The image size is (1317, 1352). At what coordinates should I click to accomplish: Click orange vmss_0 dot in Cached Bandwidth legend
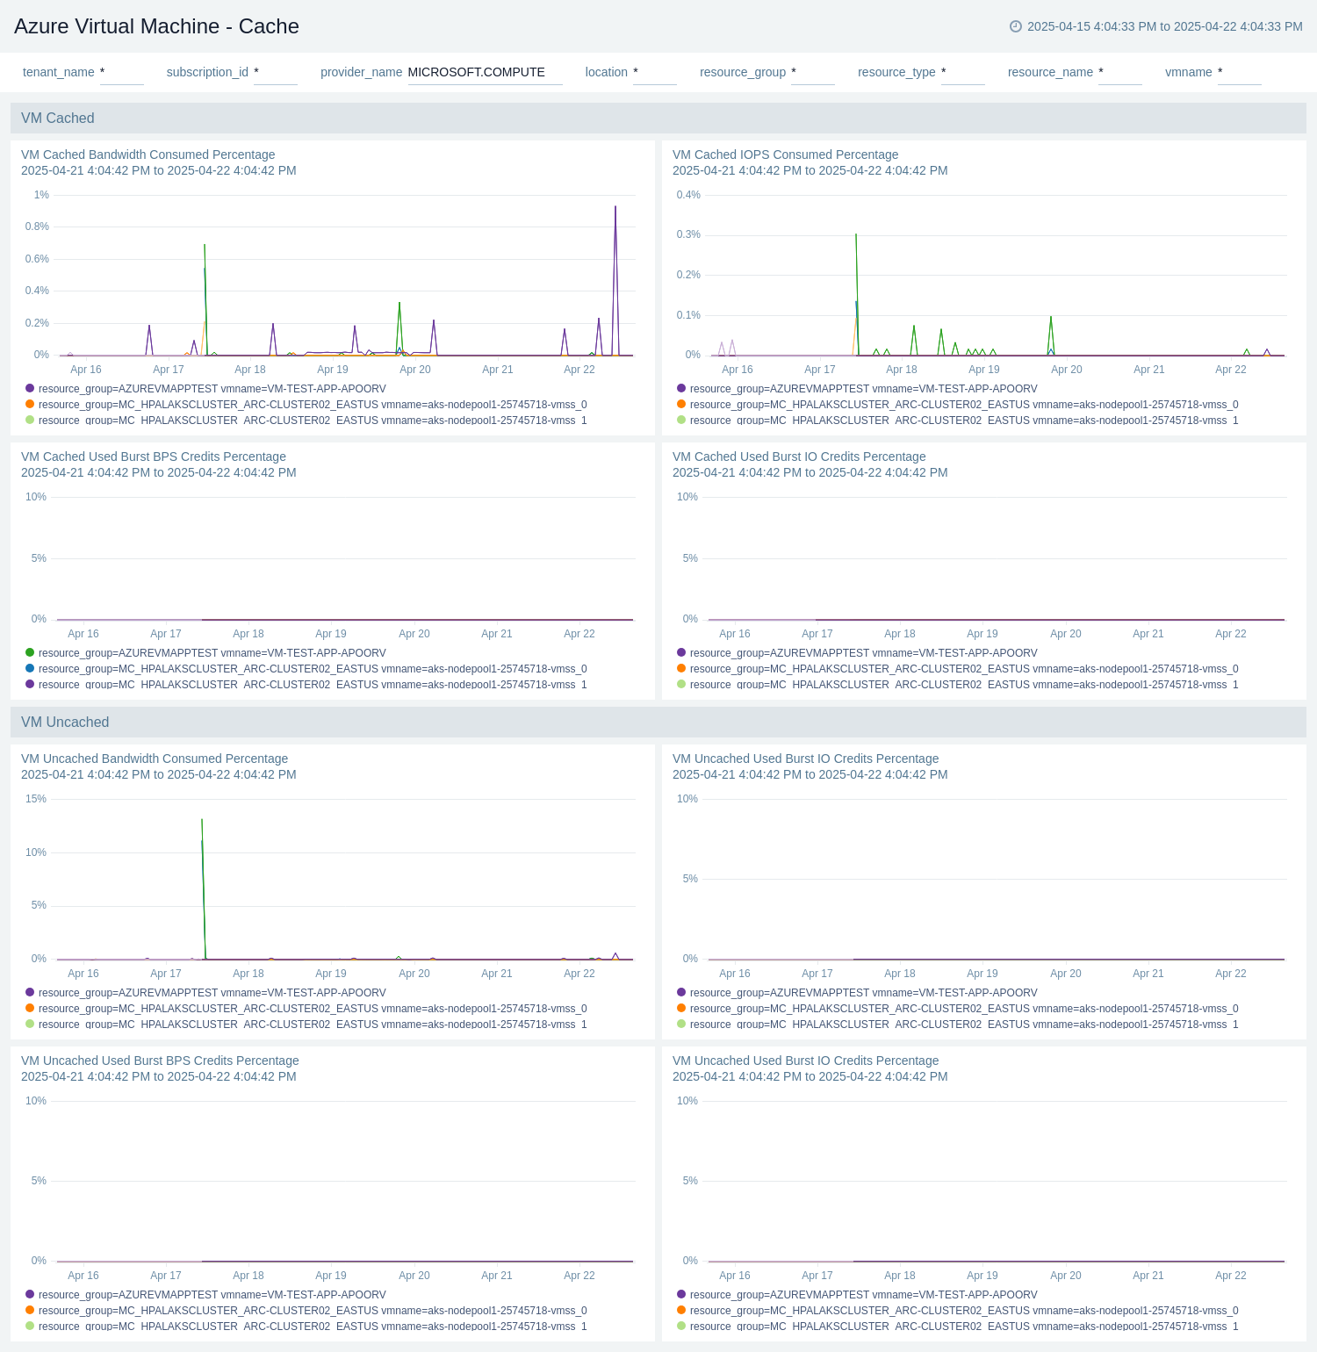pyautogui.click(x=30, y=404)
